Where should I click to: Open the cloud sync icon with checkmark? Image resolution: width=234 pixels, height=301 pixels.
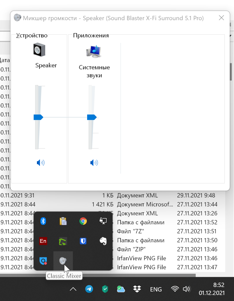[x=121, y=289]
